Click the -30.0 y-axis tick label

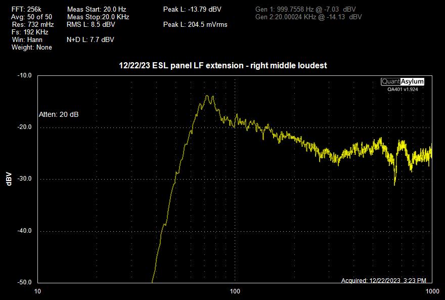coord(24,179)
